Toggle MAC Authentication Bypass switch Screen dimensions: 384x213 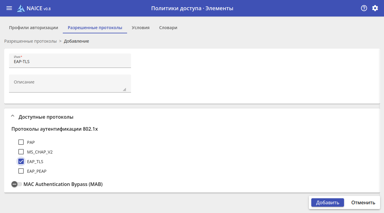coord(17,184)
